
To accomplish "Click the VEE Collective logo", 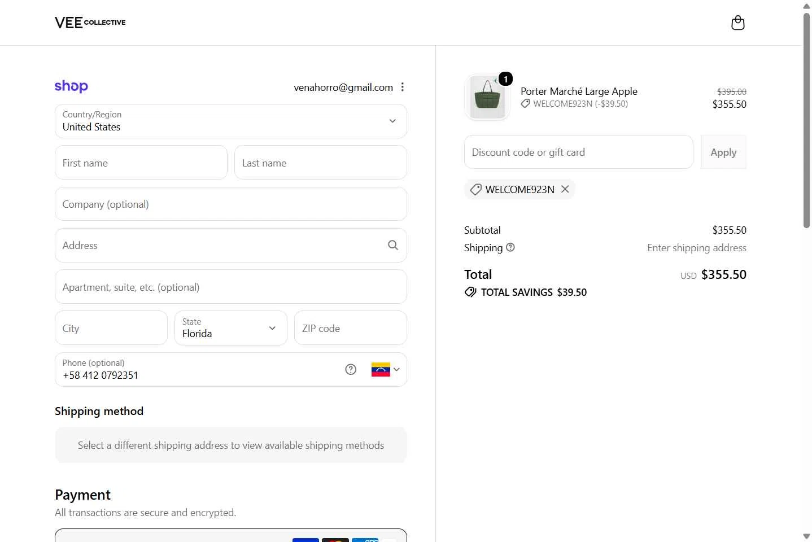I will click(90, 23).
